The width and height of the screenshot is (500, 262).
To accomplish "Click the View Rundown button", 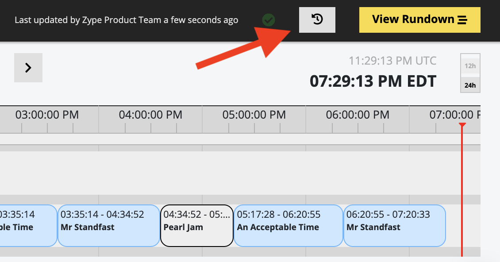I will pos(419,20).
